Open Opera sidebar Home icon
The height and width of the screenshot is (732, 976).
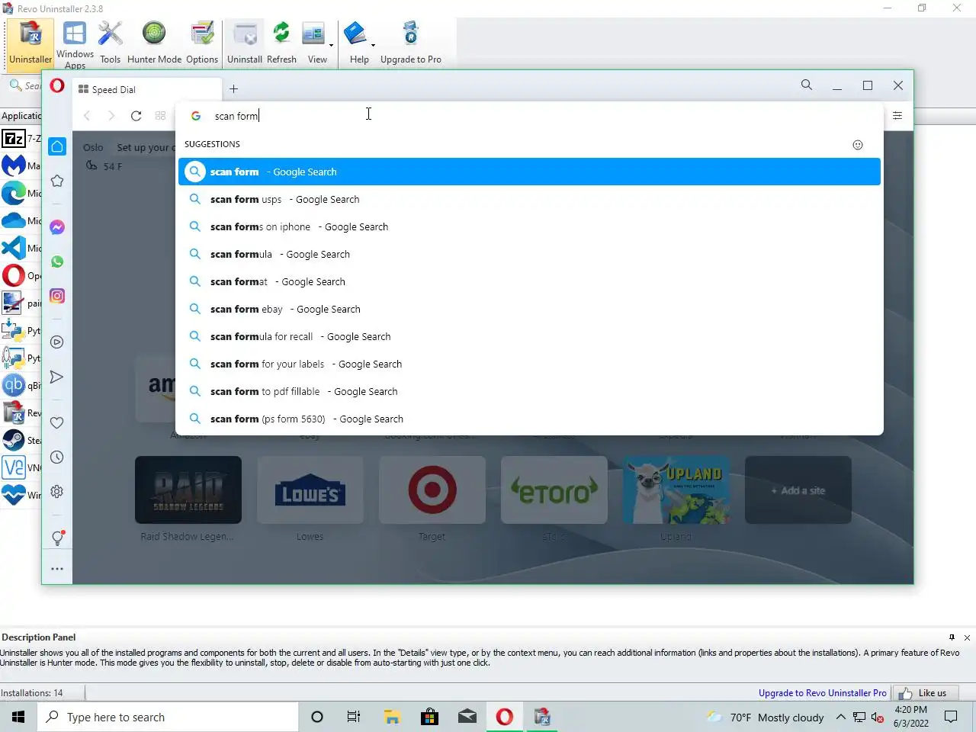pos(57,146)
